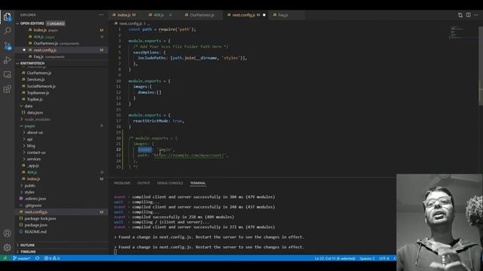Open the Explorer view in activity bar
This screenshot has width=483, height=271.
point(7,17)
